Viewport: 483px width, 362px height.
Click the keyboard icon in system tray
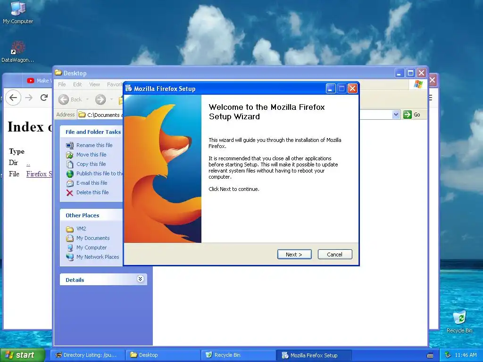coord(430,355)
